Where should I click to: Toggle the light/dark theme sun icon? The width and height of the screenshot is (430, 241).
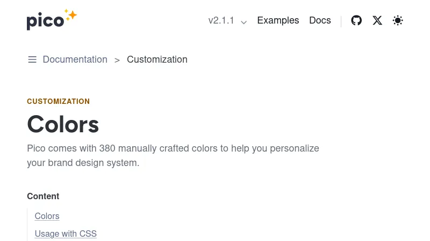point(398,20)
